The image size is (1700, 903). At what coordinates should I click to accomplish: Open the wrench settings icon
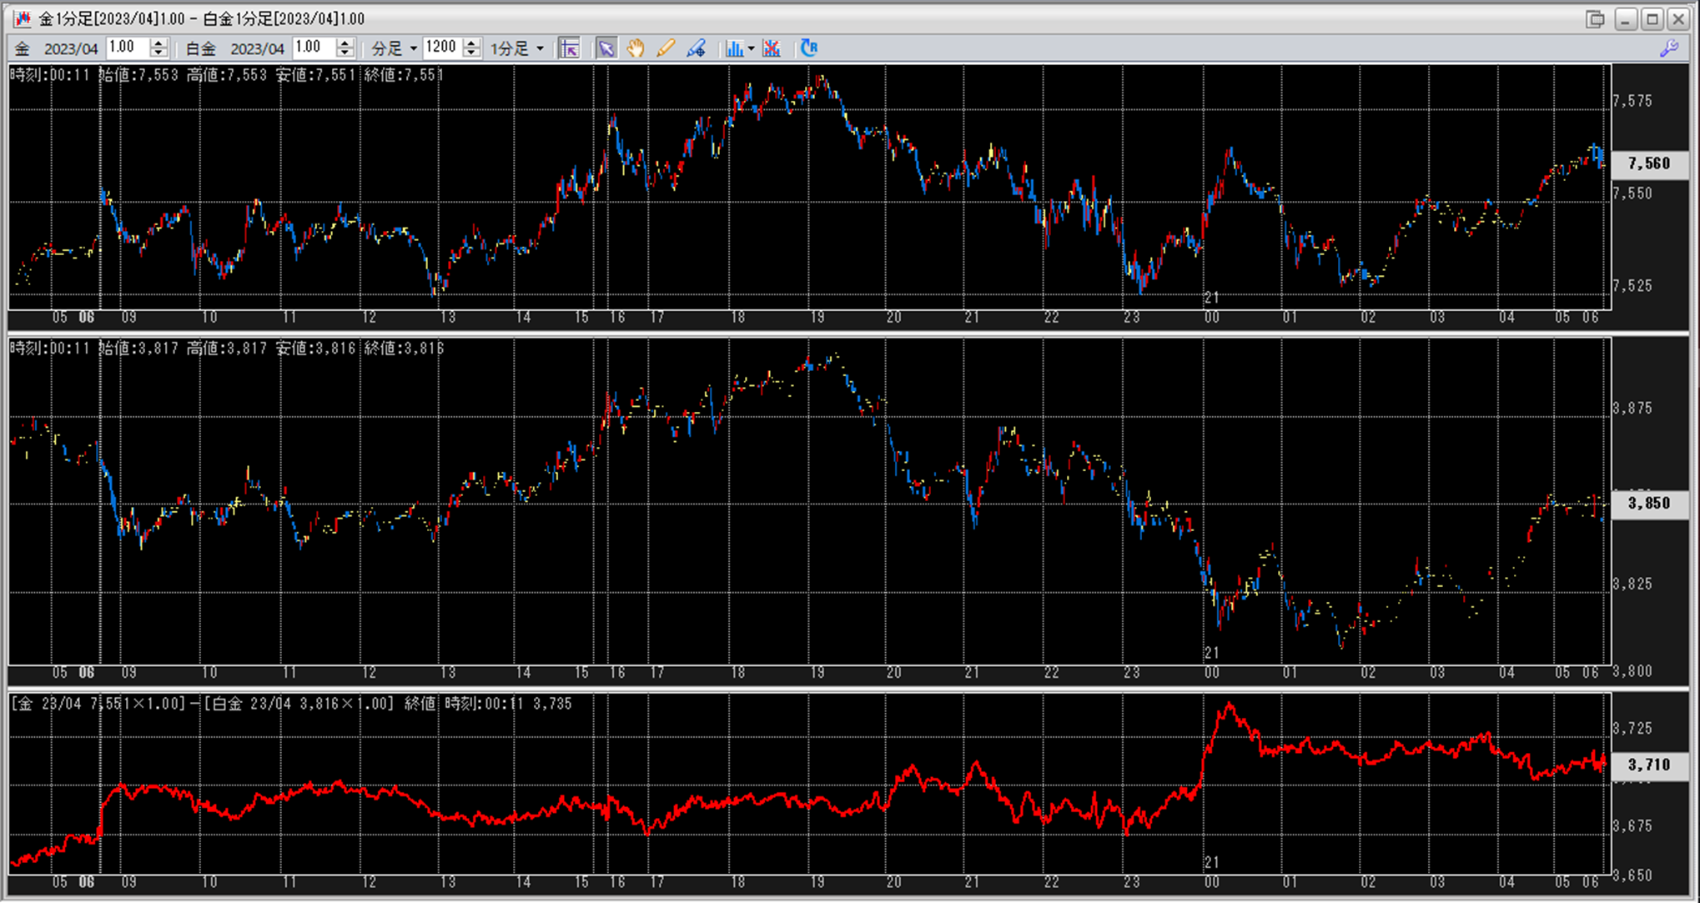(x=1669, y=48)
